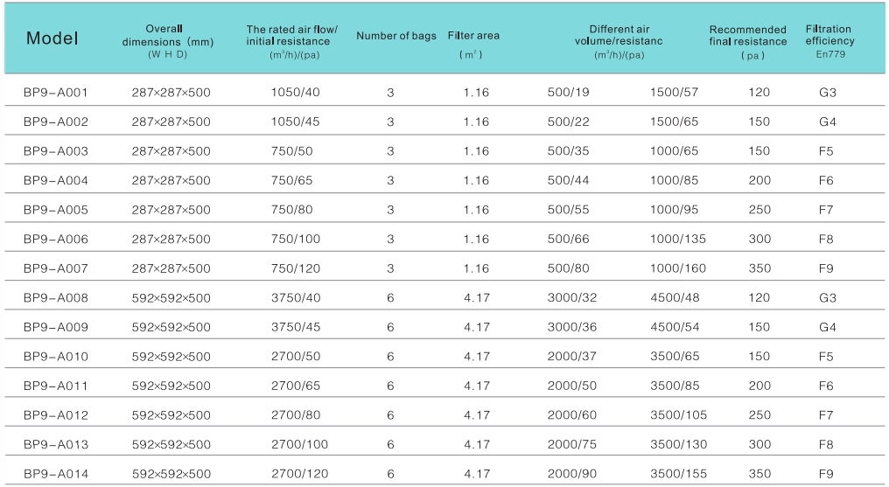Select the 3750/45 rated air flow cell

click(296, 327)
